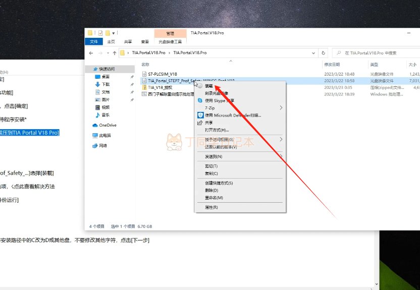
Task: Choose 还原以前的版本(V) in context menu
Action: click(x=240, y=147)
